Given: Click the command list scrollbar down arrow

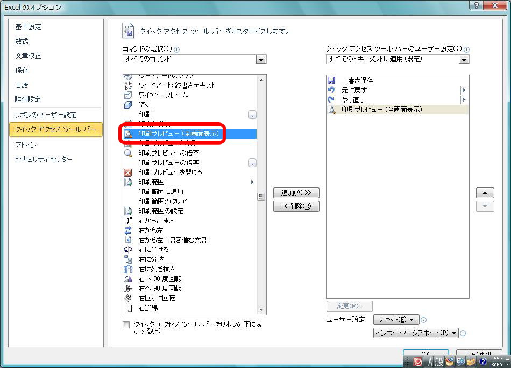Looking at the screenshot, I should tap(261, 310).
